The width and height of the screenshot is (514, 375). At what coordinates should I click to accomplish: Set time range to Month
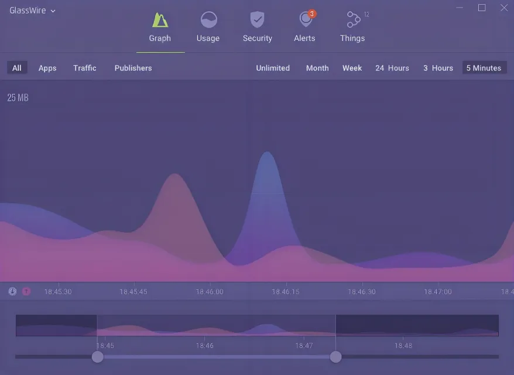(317, 68)
